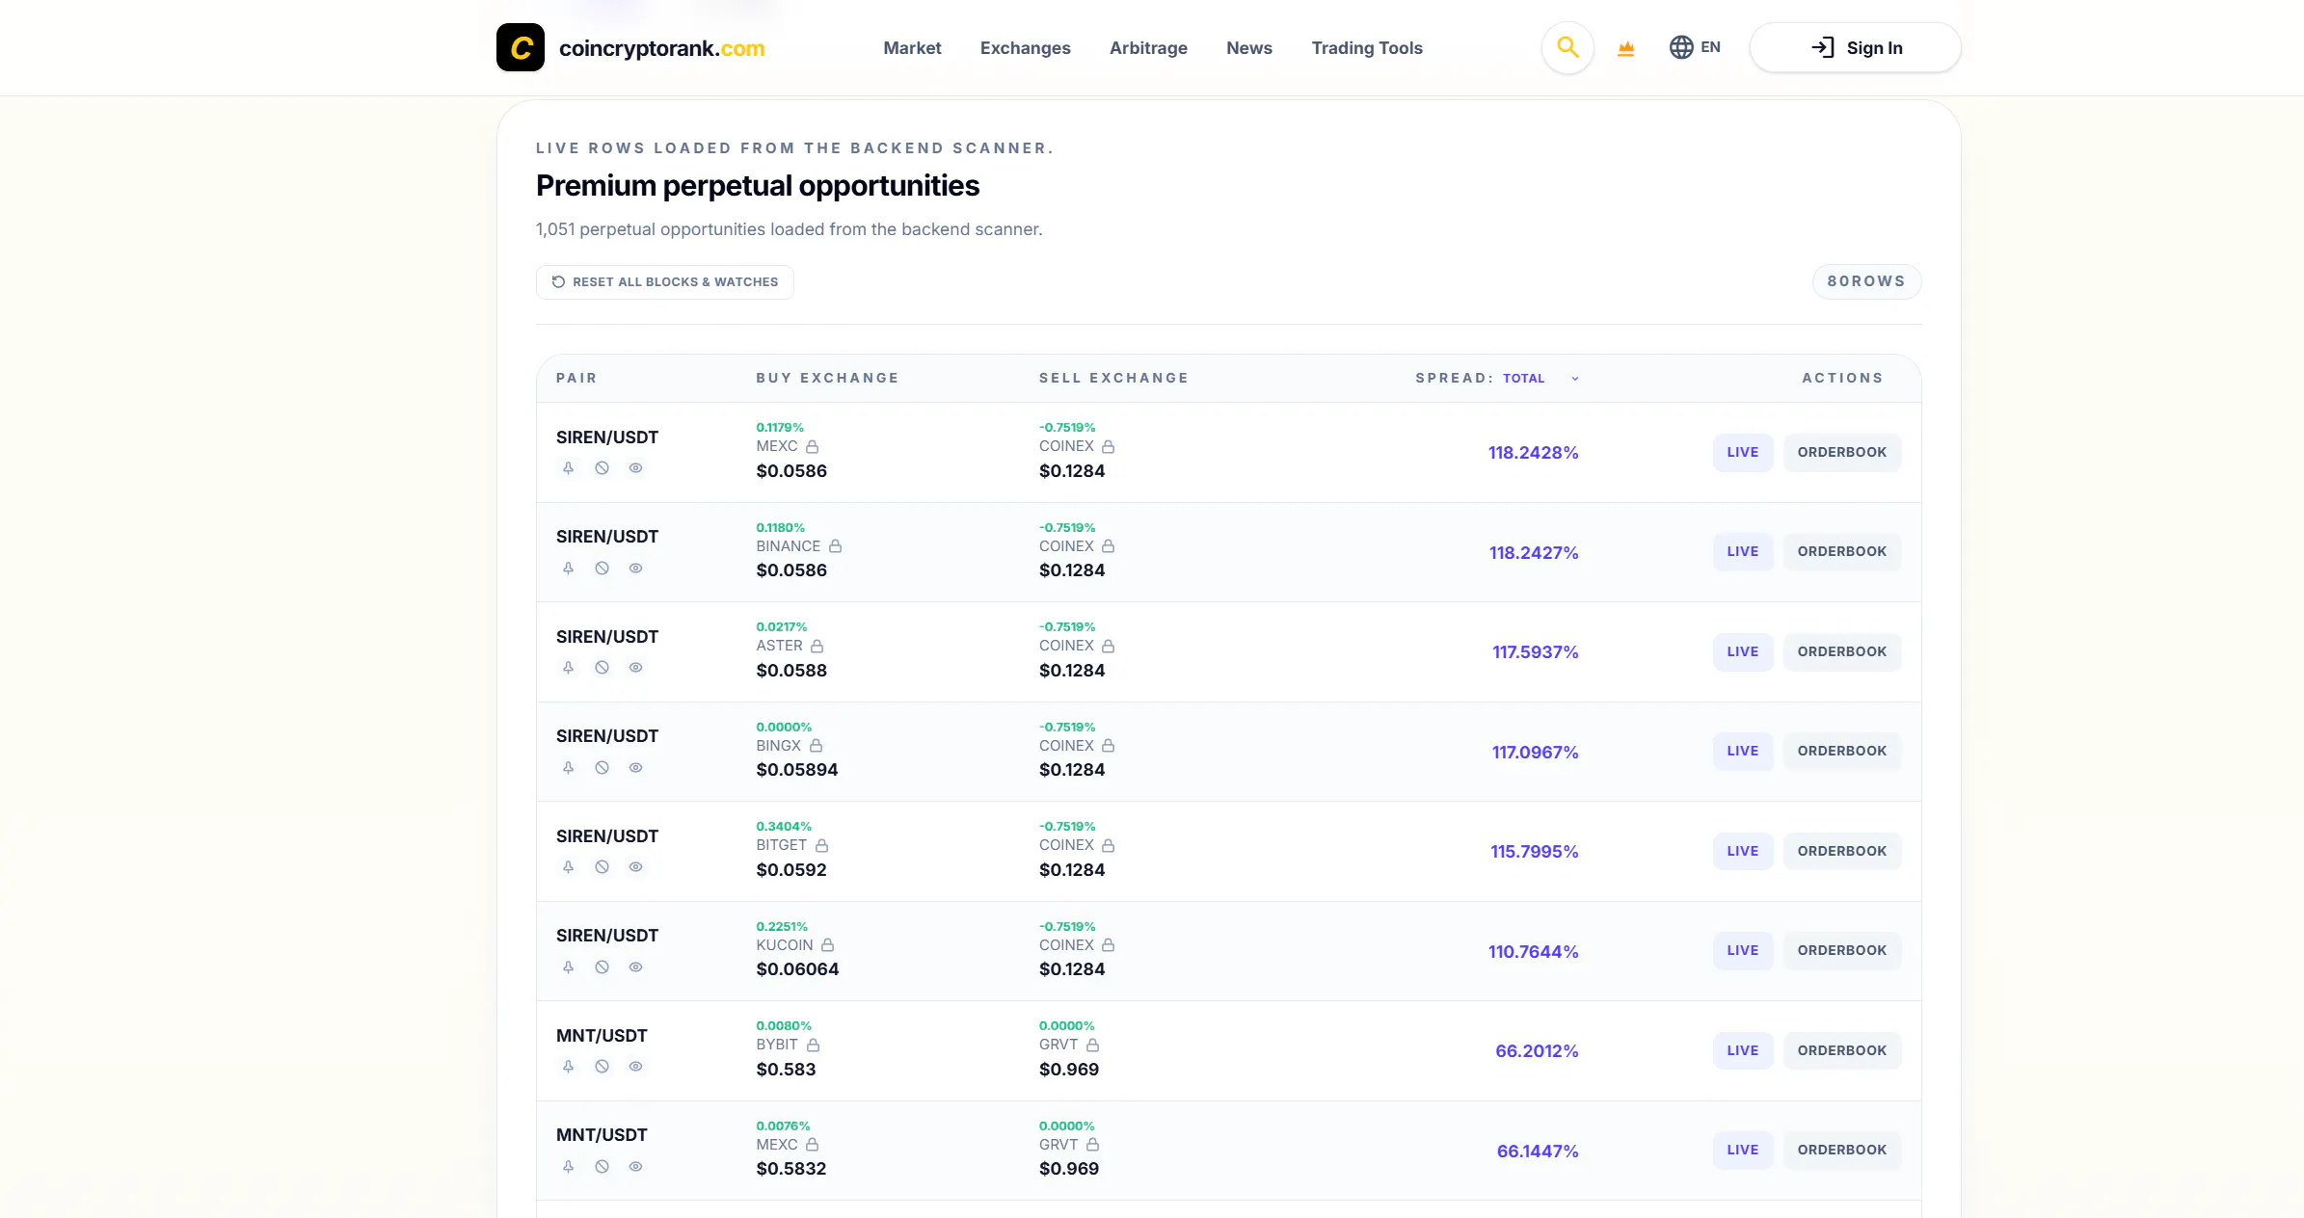Go to the Arbitrage menu item
The image size is (2304, 1218).
(1148, 48)
